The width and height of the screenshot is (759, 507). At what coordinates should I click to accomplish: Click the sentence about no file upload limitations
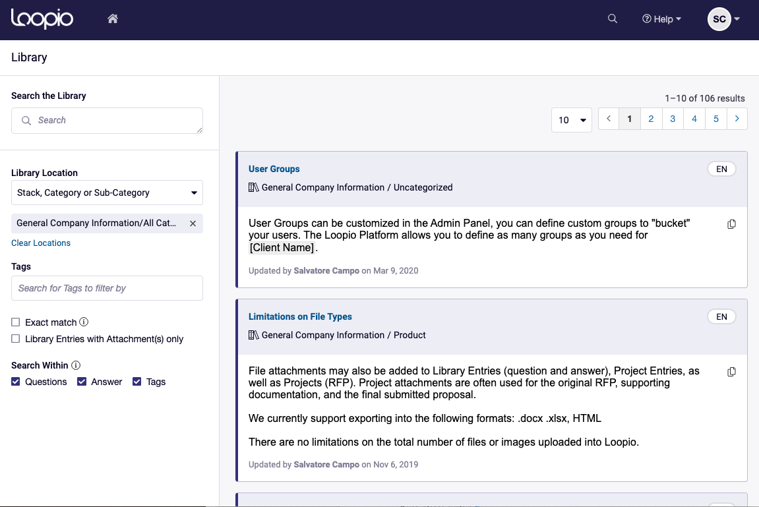444,442
